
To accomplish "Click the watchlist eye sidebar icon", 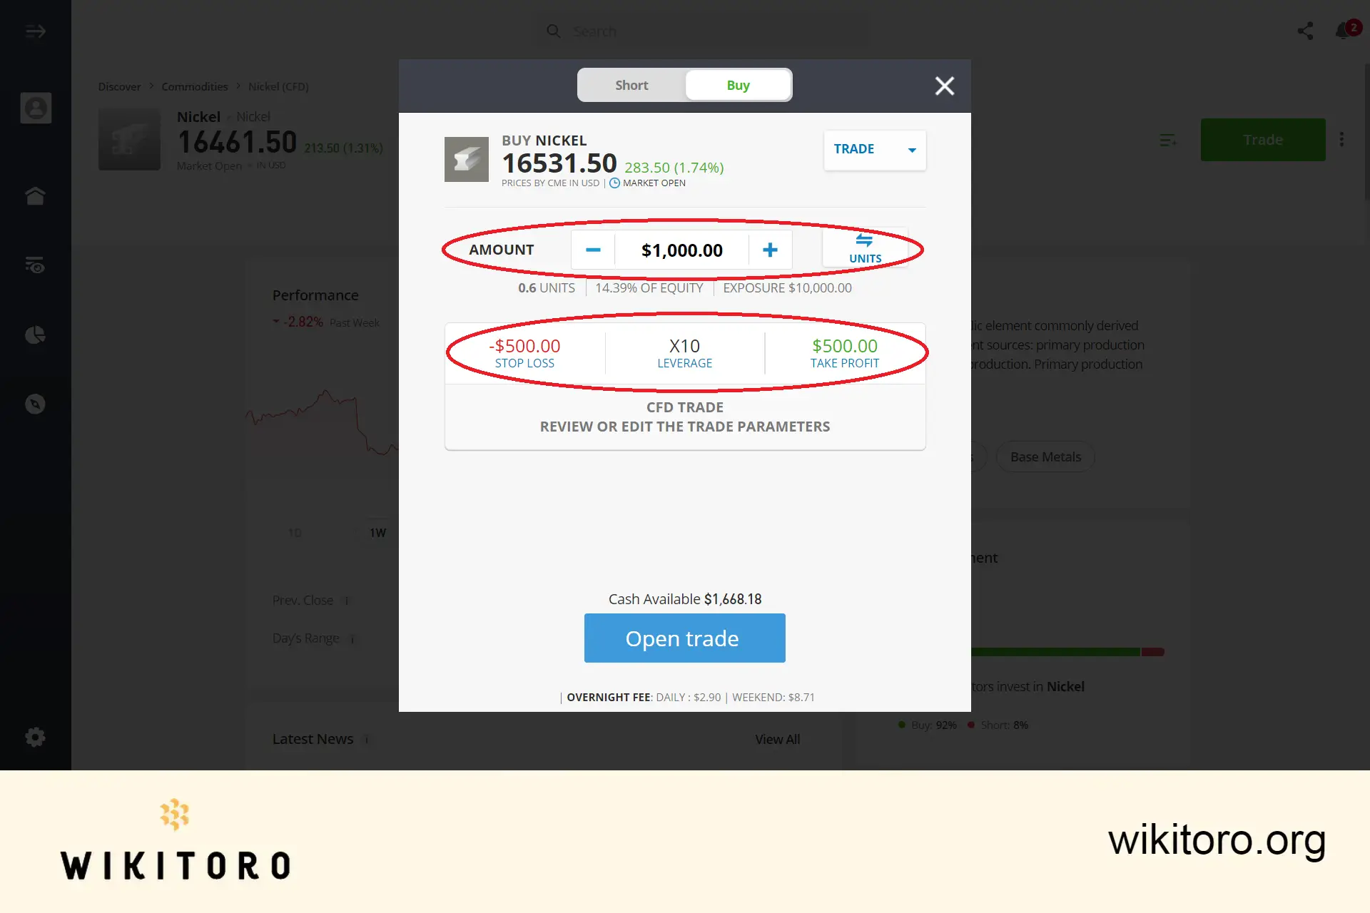I will (x=35, y=265).
